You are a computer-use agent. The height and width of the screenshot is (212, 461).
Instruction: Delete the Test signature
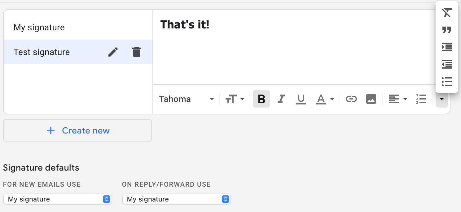tap(137, 52)
